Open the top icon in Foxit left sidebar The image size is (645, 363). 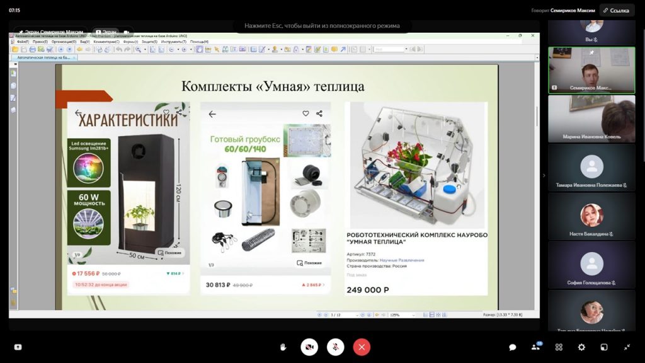click(x=13, y=73)
